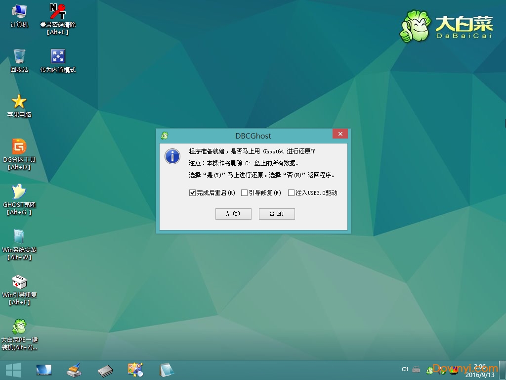The image size is (506, 380).
Task: Uncheck 完成后重启(R) restart after completion
Action: tap(192, 192)
